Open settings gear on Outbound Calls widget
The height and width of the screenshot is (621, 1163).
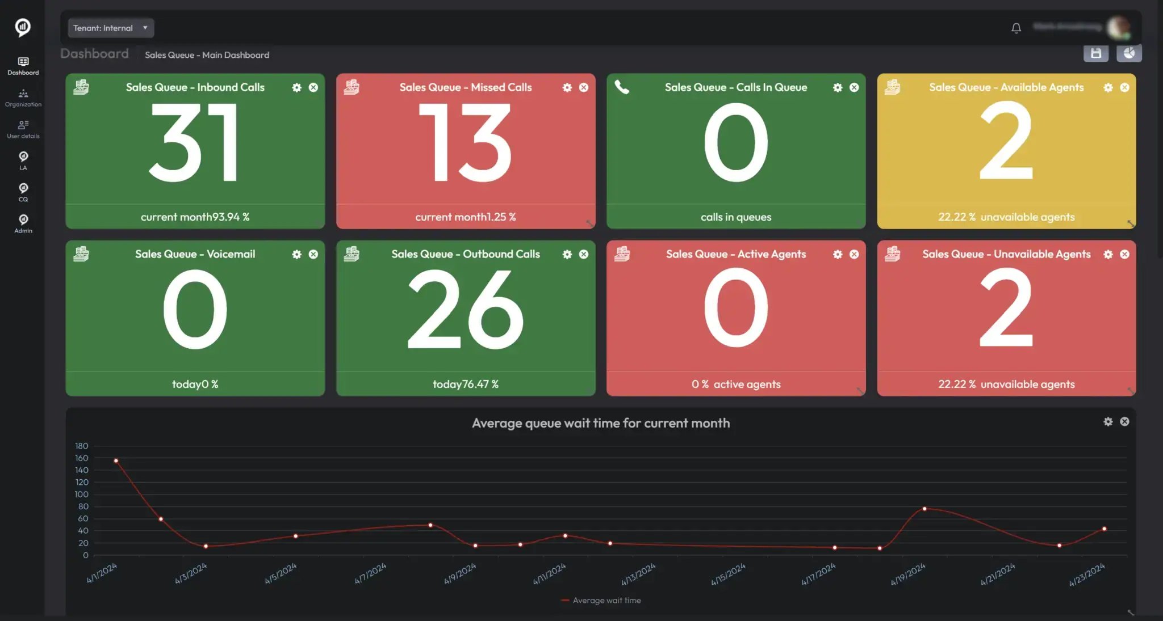pyautogui.click(x=567, y=254)
